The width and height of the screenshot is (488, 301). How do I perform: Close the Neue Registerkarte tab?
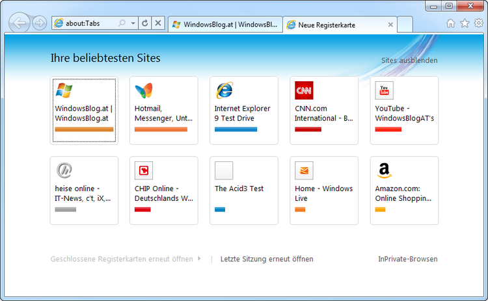(390, 25)
